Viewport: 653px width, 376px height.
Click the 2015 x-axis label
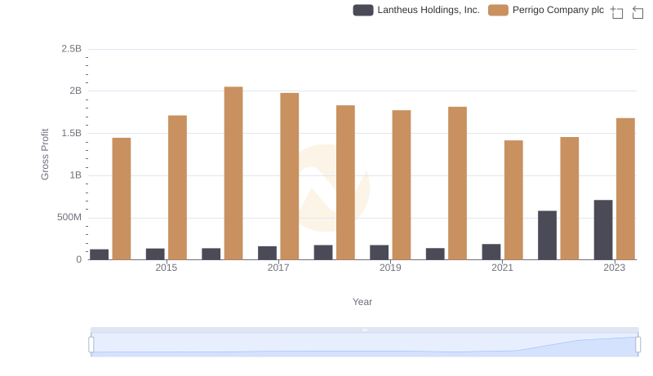(167, 268)
